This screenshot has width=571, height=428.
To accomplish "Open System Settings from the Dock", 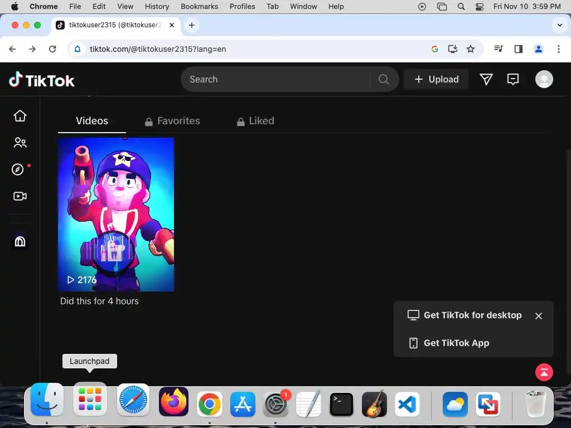I will click(275, 404).
